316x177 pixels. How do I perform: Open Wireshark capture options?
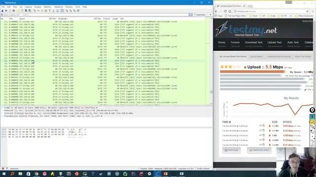(14, 11)
